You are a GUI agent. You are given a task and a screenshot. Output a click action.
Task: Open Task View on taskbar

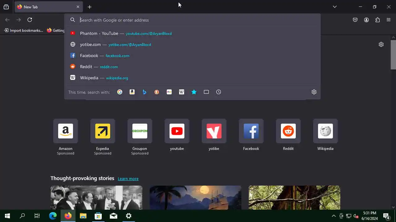tap(37, 216)
